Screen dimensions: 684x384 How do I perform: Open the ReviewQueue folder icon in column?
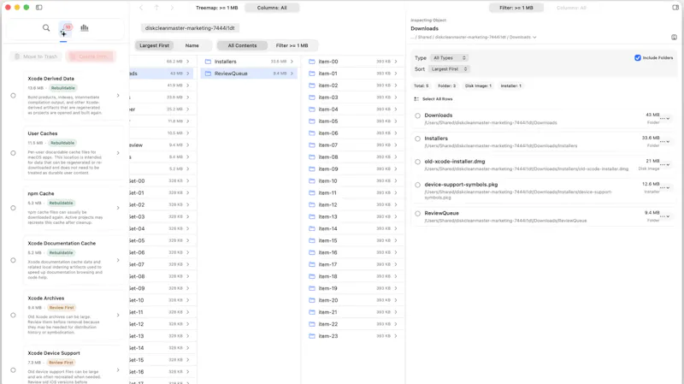tap(208, 74)
